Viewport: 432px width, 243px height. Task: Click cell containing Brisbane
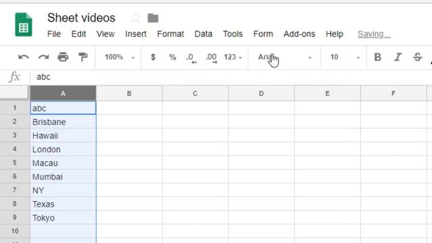click(x=63, y=122)
